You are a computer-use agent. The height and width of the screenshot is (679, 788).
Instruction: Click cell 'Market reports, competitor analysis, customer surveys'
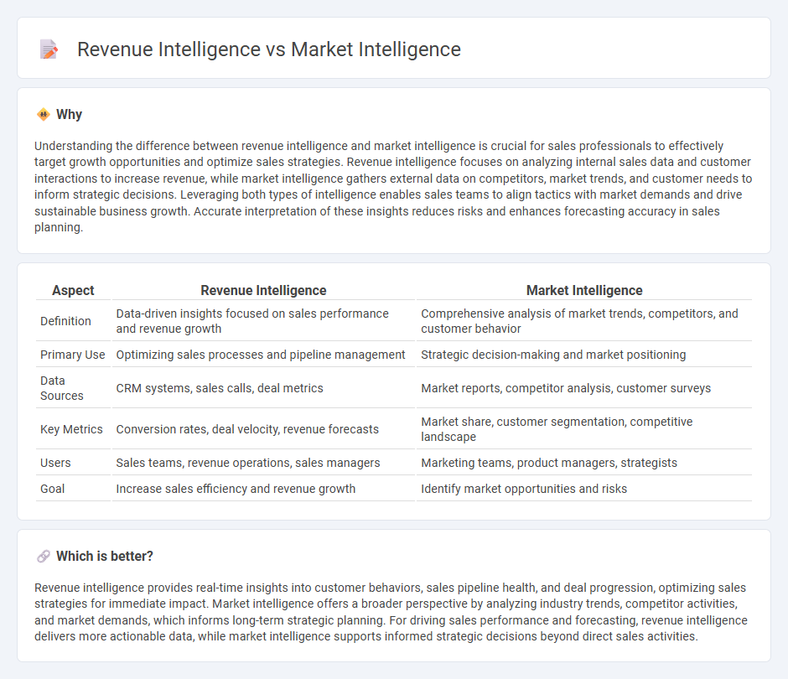tap(584, 388)
